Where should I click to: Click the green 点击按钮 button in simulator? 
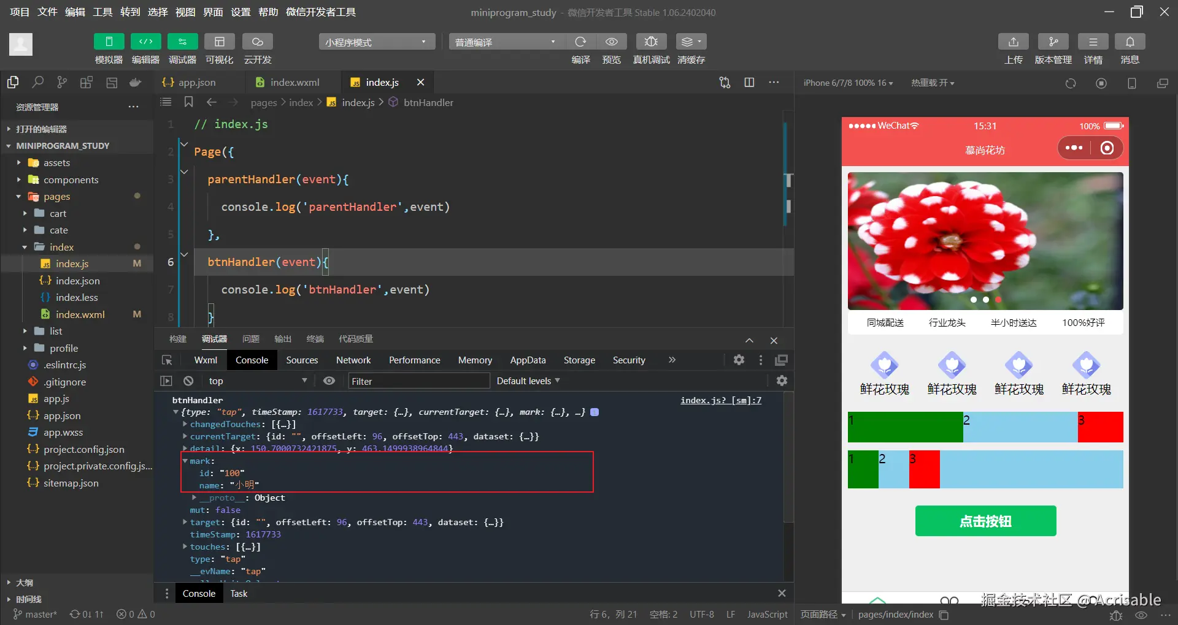[x=985, y=521]
